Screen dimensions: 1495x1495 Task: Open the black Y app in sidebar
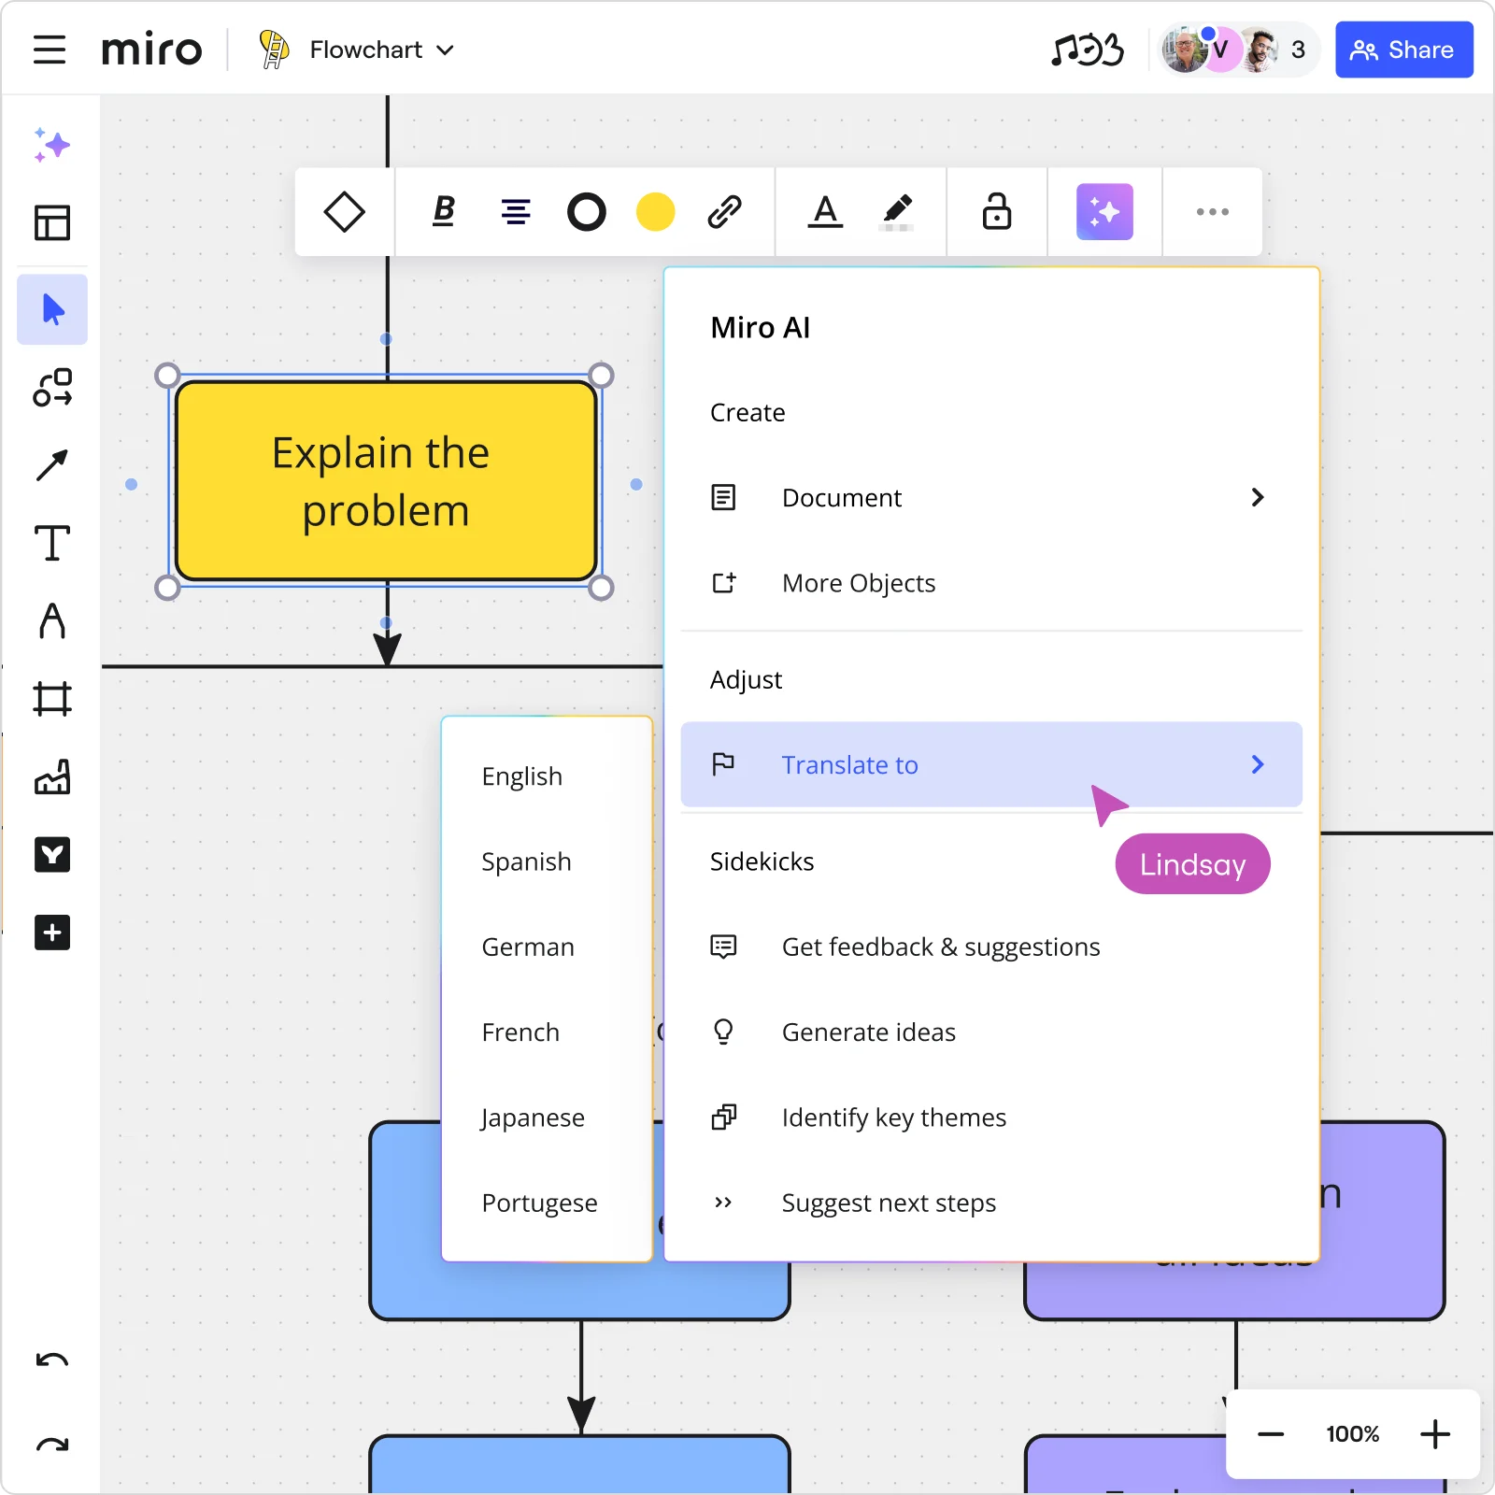pos(52,855)
